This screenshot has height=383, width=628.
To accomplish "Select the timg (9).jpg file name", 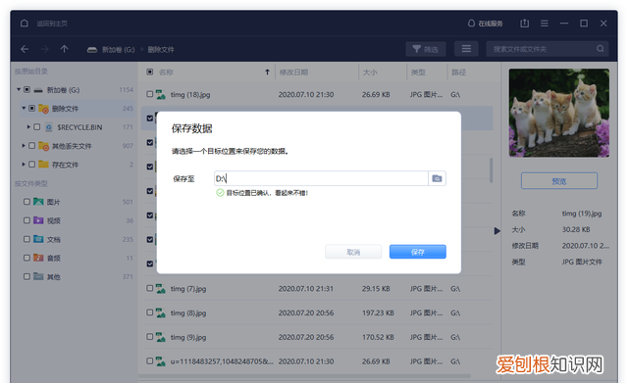I will 188,337.
